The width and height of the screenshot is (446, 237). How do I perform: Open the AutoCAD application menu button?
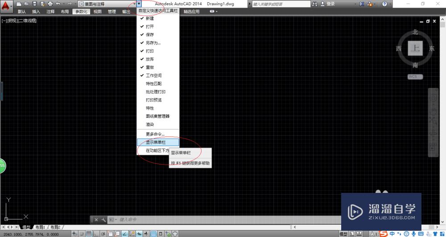[7, 6]
